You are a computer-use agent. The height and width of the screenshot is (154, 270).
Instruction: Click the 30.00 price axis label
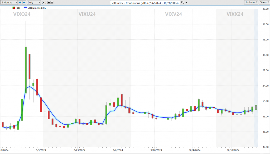(266, 55)
